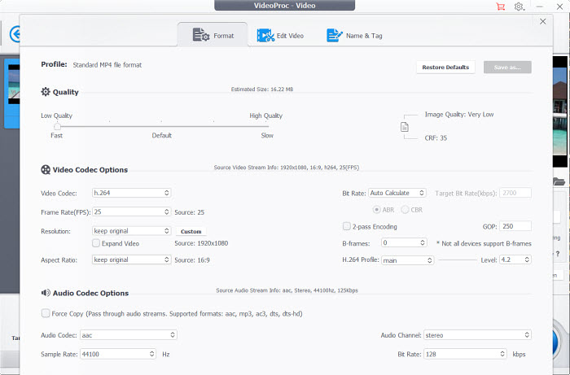Select the CBR radio button
Screen dimensions: 570x375
pyautogui.click(x=405, y=209)
